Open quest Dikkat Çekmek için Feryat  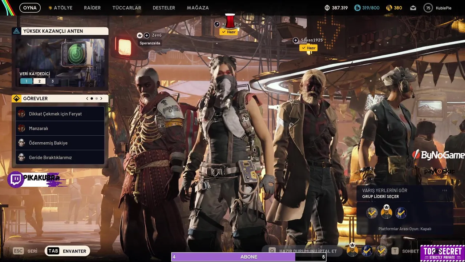pyautogui.click(x=60, y=114)
